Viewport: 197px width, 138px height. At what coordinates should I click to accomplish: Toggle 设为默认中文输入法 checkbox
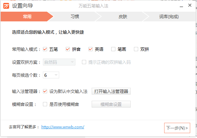pyautogui.click(x=45, y=91)
